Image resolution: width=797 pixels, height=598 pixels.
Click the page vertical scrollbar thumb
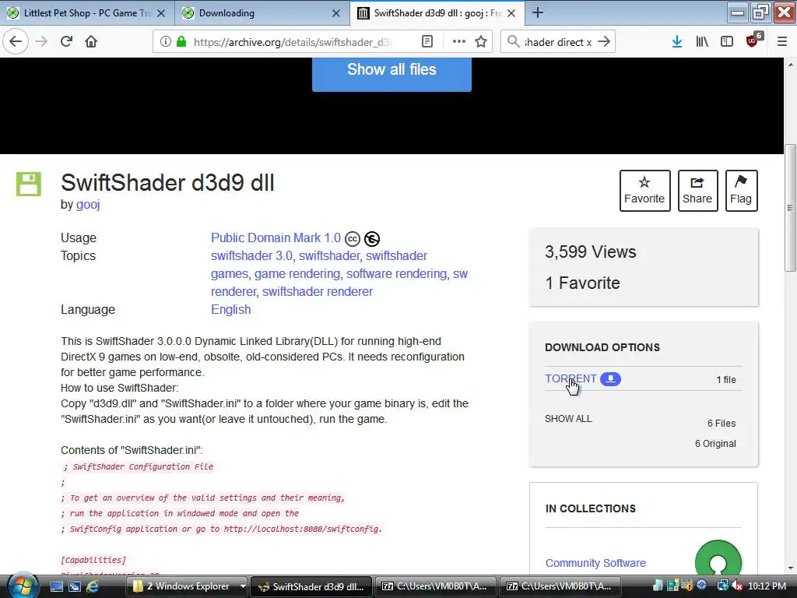point(791,208)
